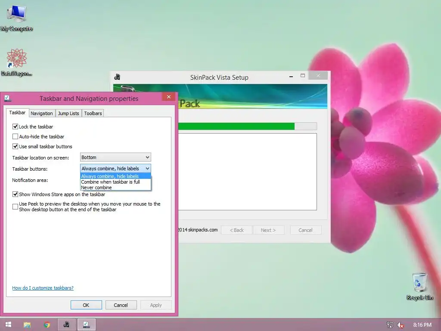441x331 pixels.
Task: Open Taskbar location on screen dropdown
Action: point(115,157)
